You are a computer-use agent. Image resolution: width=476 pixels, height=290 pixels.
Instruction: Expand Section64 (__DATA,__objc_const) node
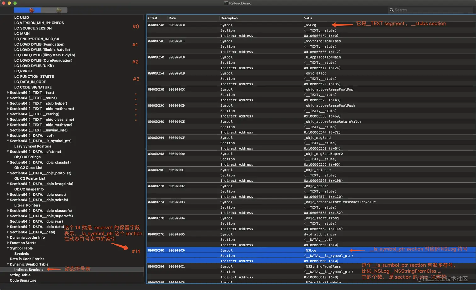point(8,195)
